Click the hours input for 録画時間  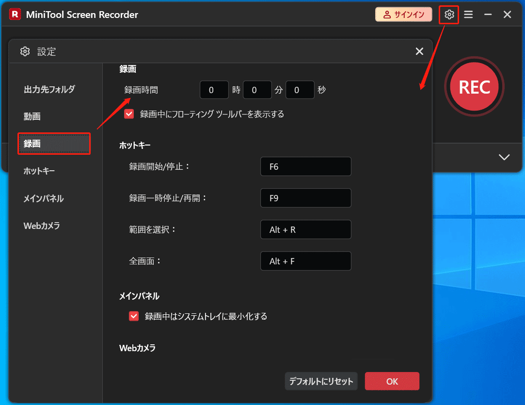click(x=214, y=90)
